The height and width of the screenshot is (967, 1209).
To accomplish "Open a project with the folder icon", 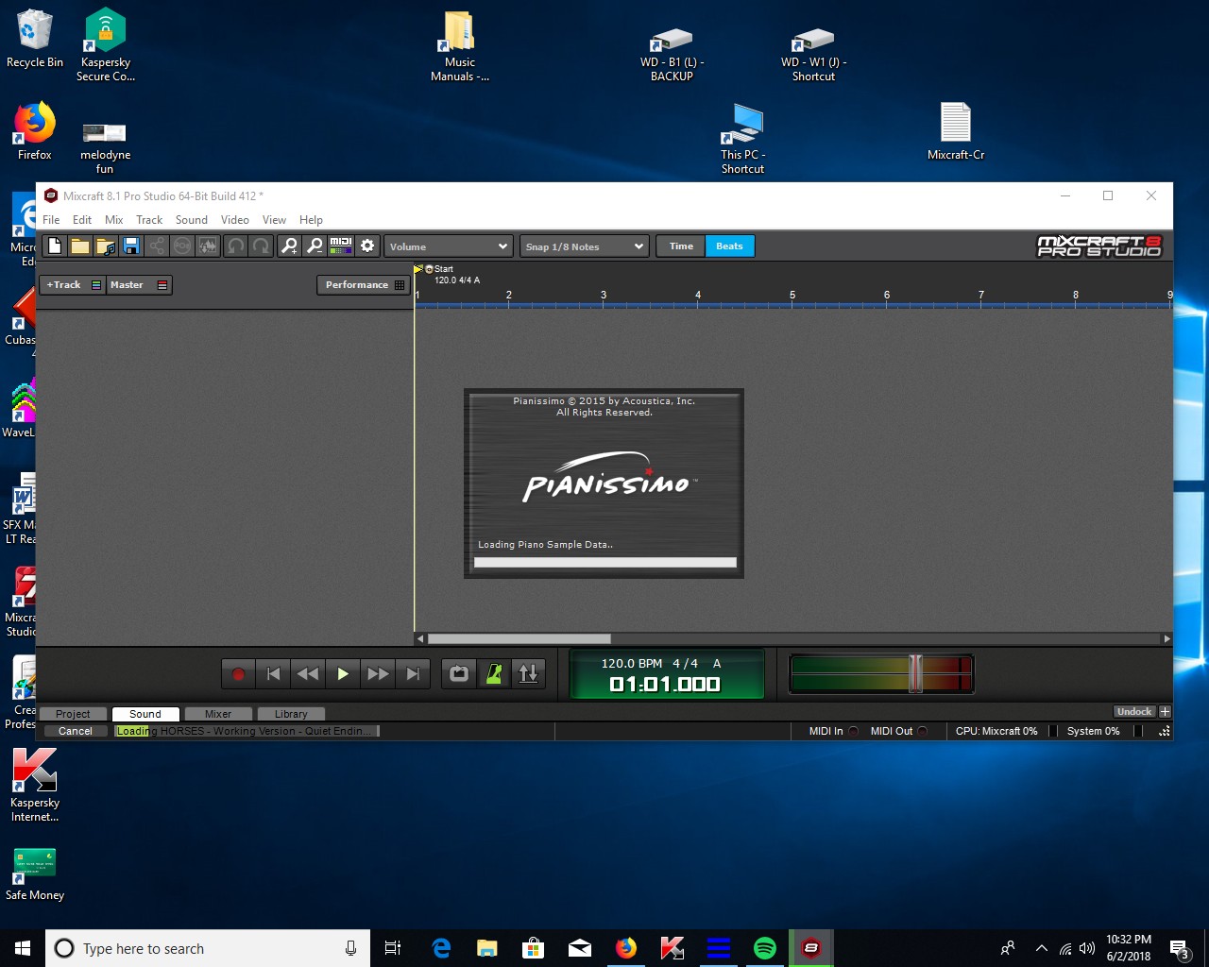I will click(x=80, y=246).
